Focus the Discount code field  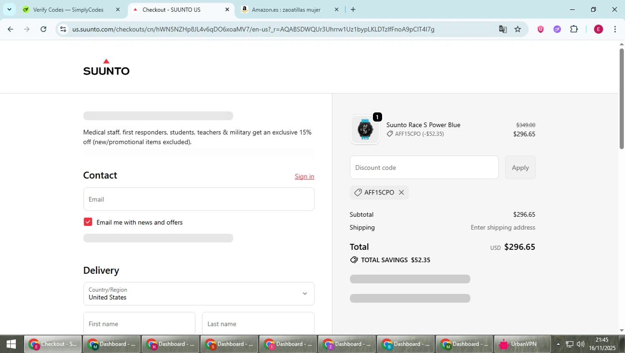[x=424, y=168]
